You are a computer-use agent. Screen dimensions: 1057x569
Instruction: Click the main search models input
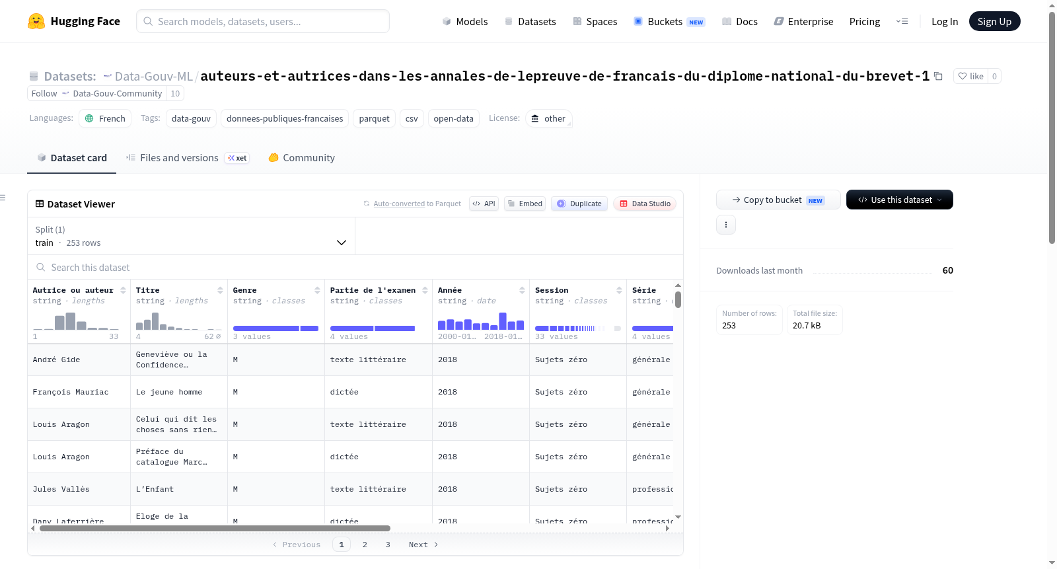tap(263, 21)
